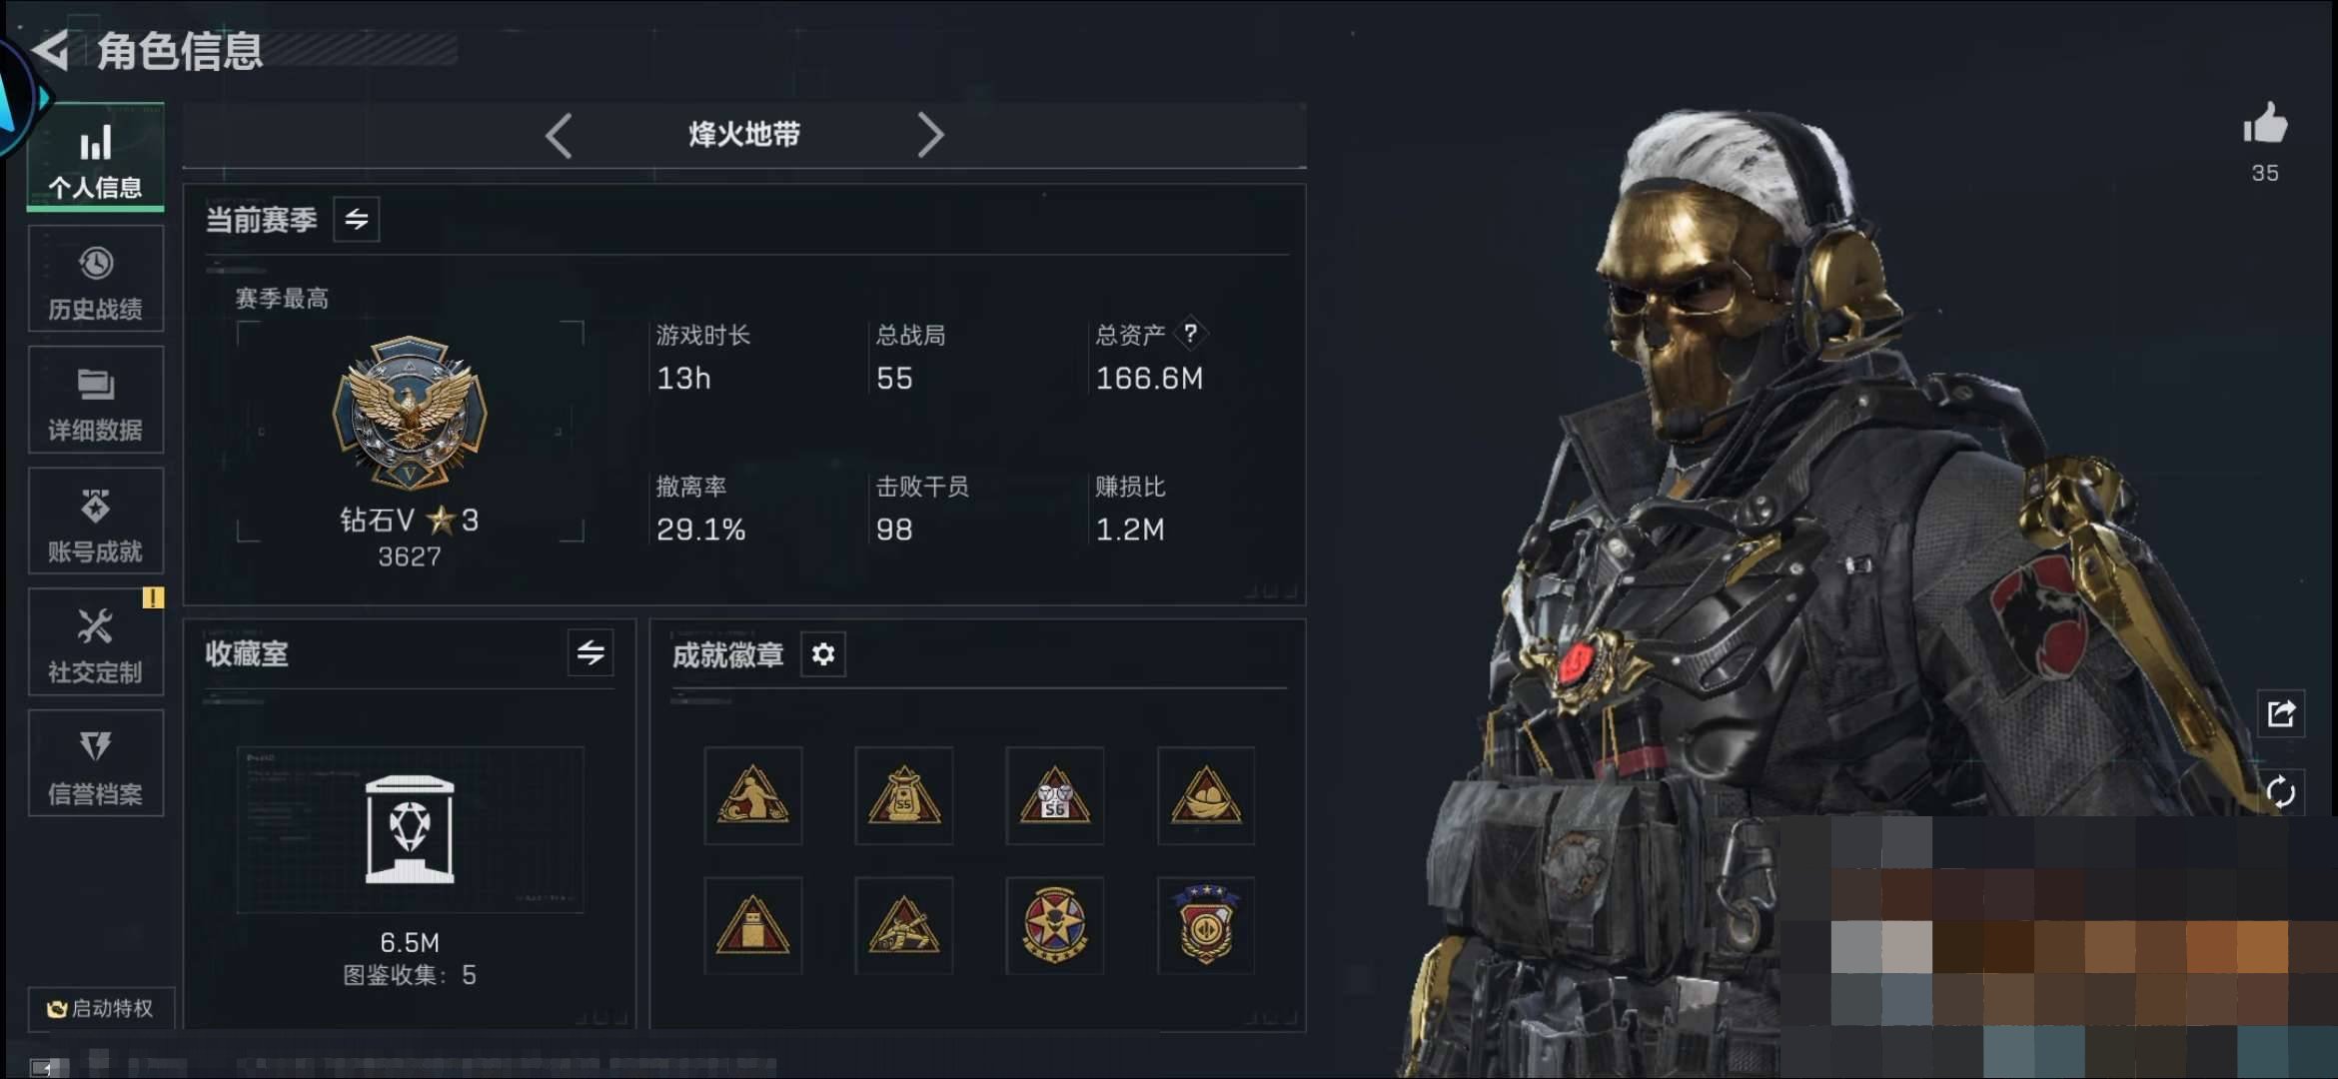Image resolution: width=2338 pixels, height=1079 pixels.
Task: Share the character using the share icon
Action: (x=2281, y=713)
